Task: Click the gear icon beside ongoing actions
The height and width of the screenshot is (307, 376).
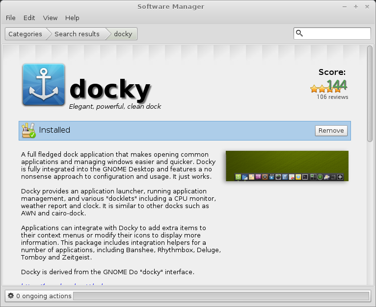Action: [x=11, y=296]
